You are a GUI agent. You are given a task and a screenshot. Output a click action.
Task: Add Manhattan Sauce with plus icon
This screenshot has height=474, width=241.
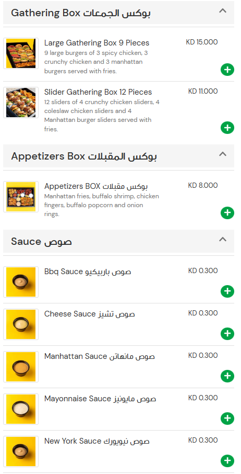pyautogui.click(x=227, y=376)
